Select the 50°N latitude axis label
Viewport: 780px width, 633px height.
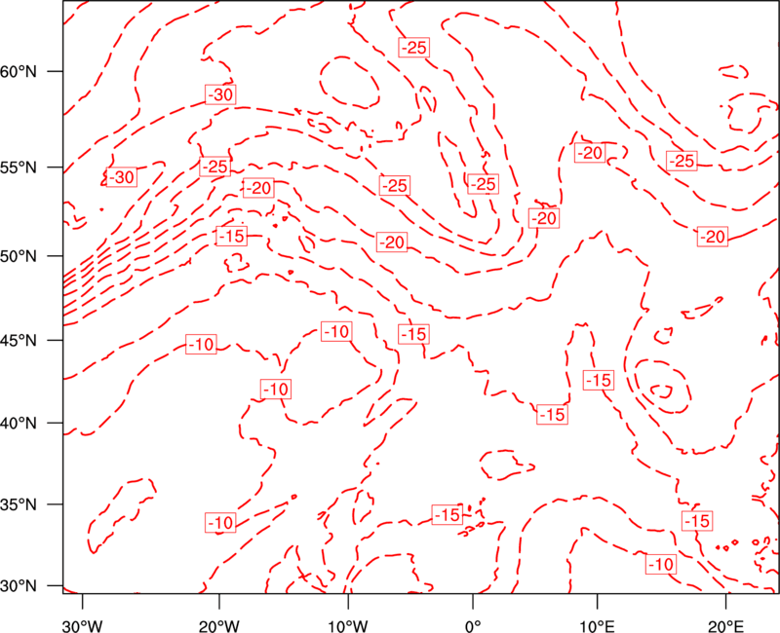coord(19,256)
